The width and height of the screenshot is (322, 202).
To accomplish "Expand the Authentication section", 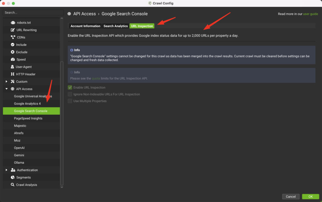I will [x=6, y=170].
